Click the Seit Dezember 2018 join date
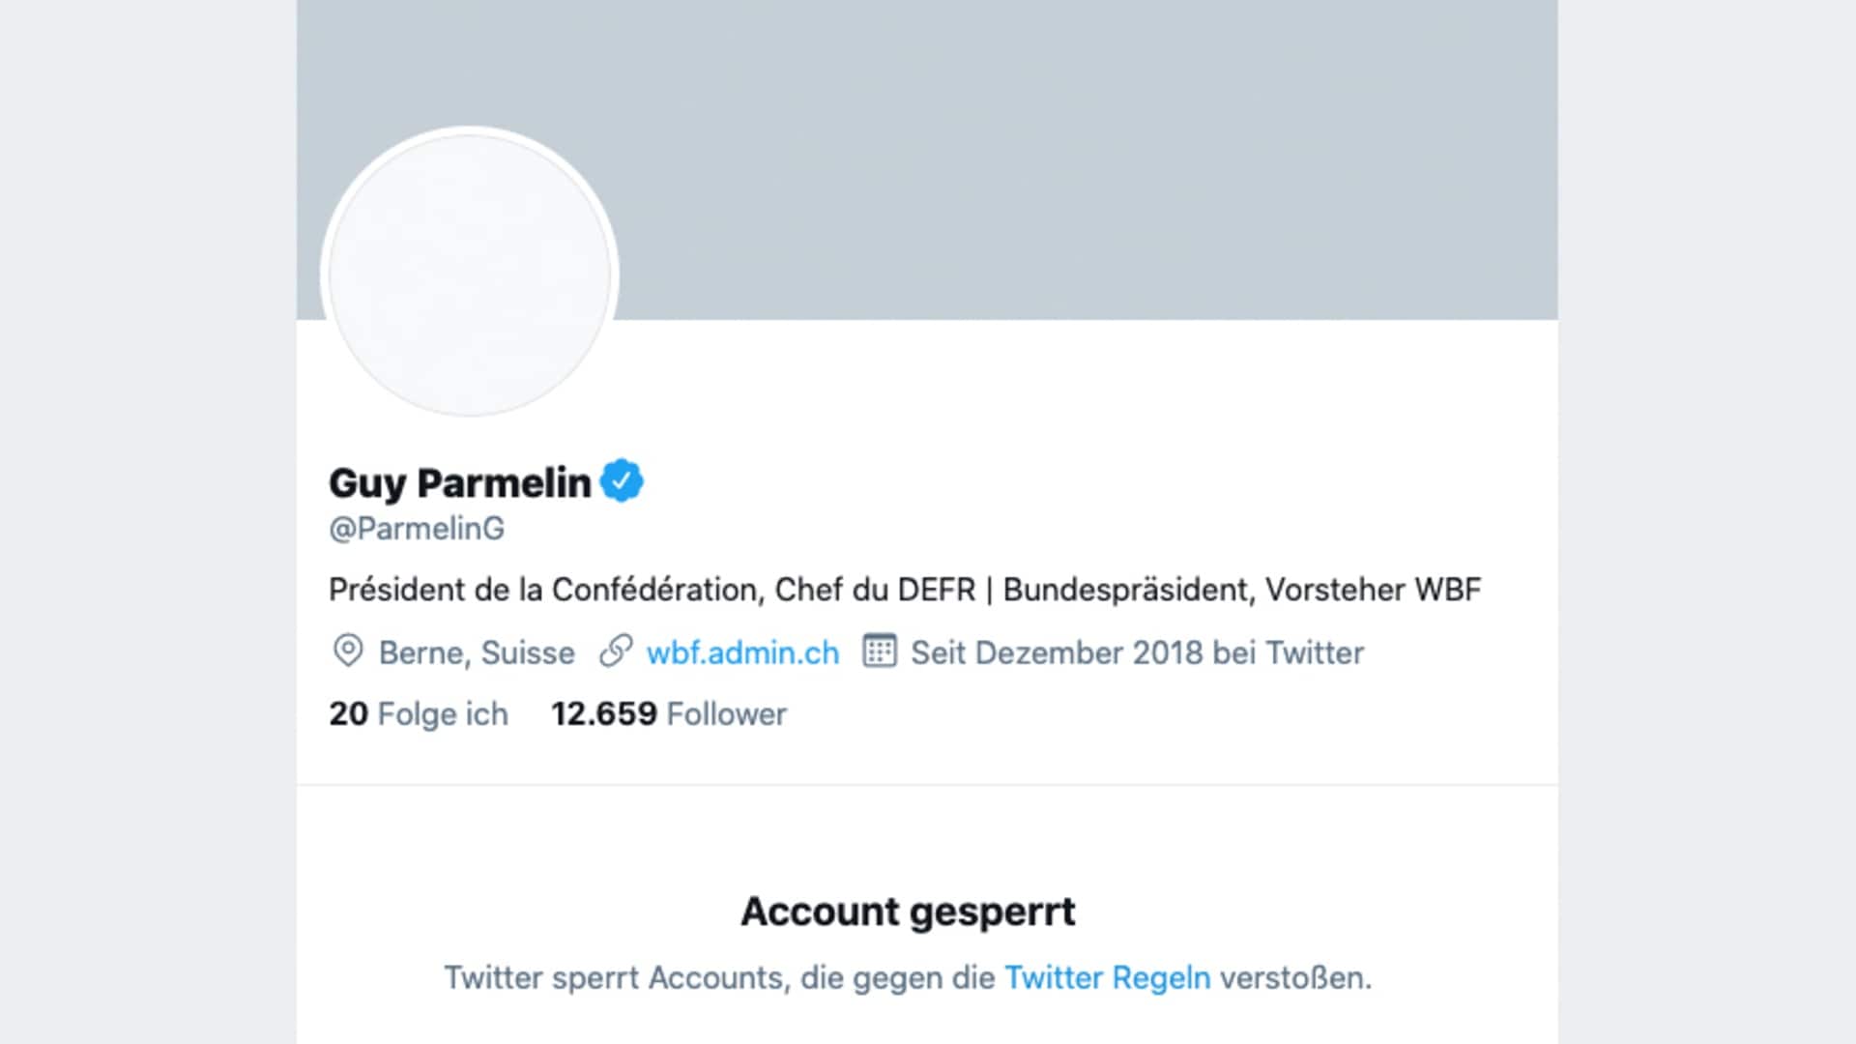1856x1044 pixels. pos(1137,652)
